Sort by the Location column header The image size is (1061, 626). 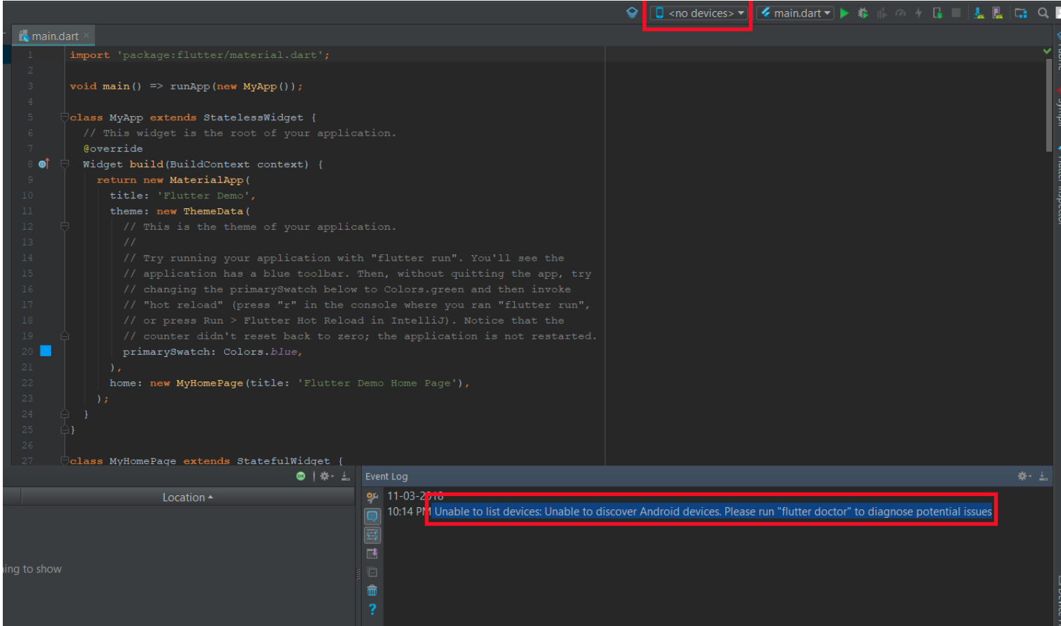point(188,497)
